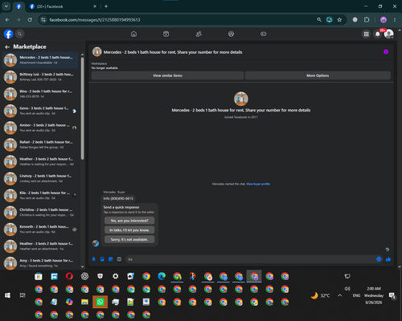The width and height of the screenshot is (402, 321).
Task: Open the Windows notification center
Action: [392, 296]
